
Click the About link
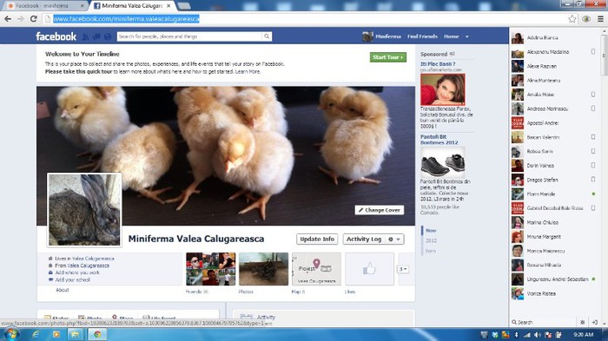[x=62, y=290]
